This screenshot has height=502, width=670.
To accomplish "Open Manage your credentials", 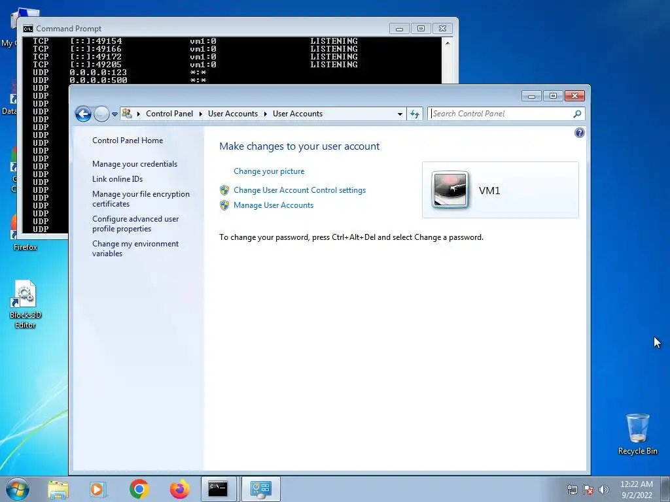I will click(135, 164).
